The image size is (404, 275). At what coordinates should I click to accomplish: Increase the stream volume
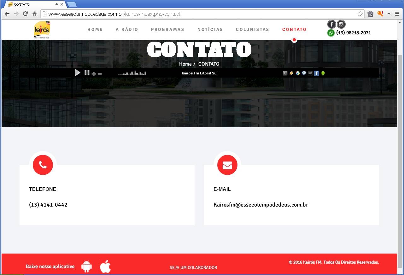[x=94, y=73]
